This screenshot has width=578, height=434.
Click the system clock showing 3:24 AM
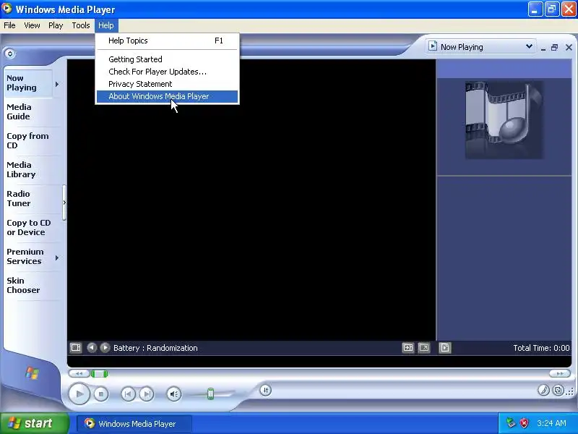[x=551, y=423]
